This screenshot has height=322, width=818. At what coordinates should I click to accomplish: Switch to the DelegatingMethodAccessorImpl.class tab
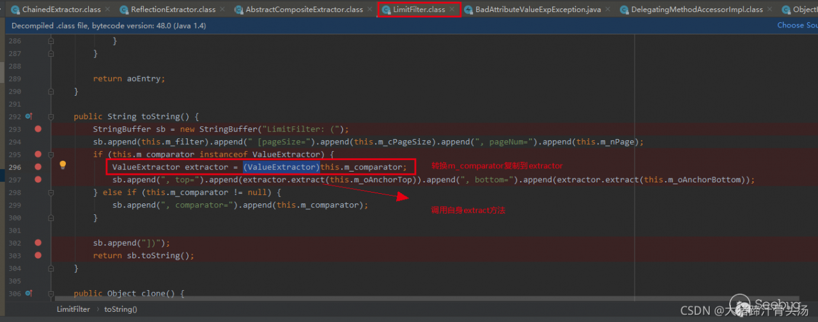(x=697, y=10)
